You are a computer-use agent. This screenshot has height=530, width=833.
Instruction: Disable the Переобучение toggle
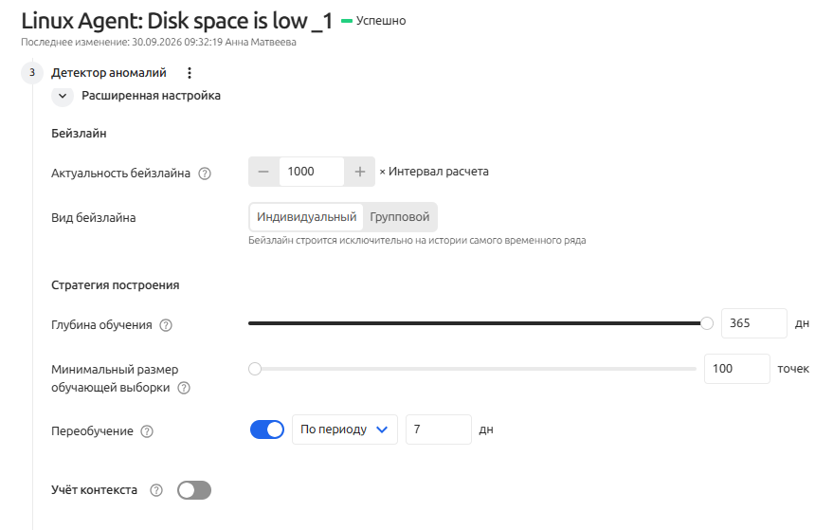tap(266, 429)
